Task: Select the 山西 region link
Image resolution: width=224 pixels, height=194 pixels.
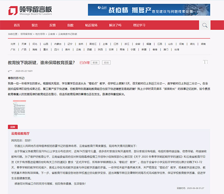Action: click(46, 44)
